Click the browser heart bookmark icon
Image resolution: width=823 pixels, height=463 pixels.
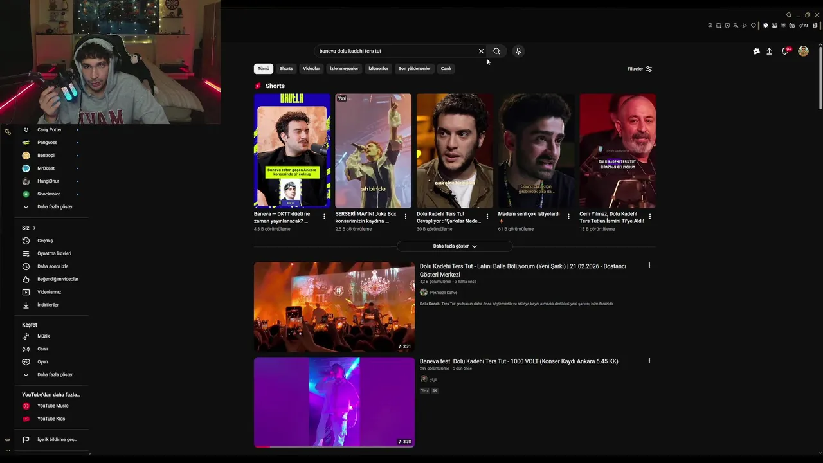point(754,26)
